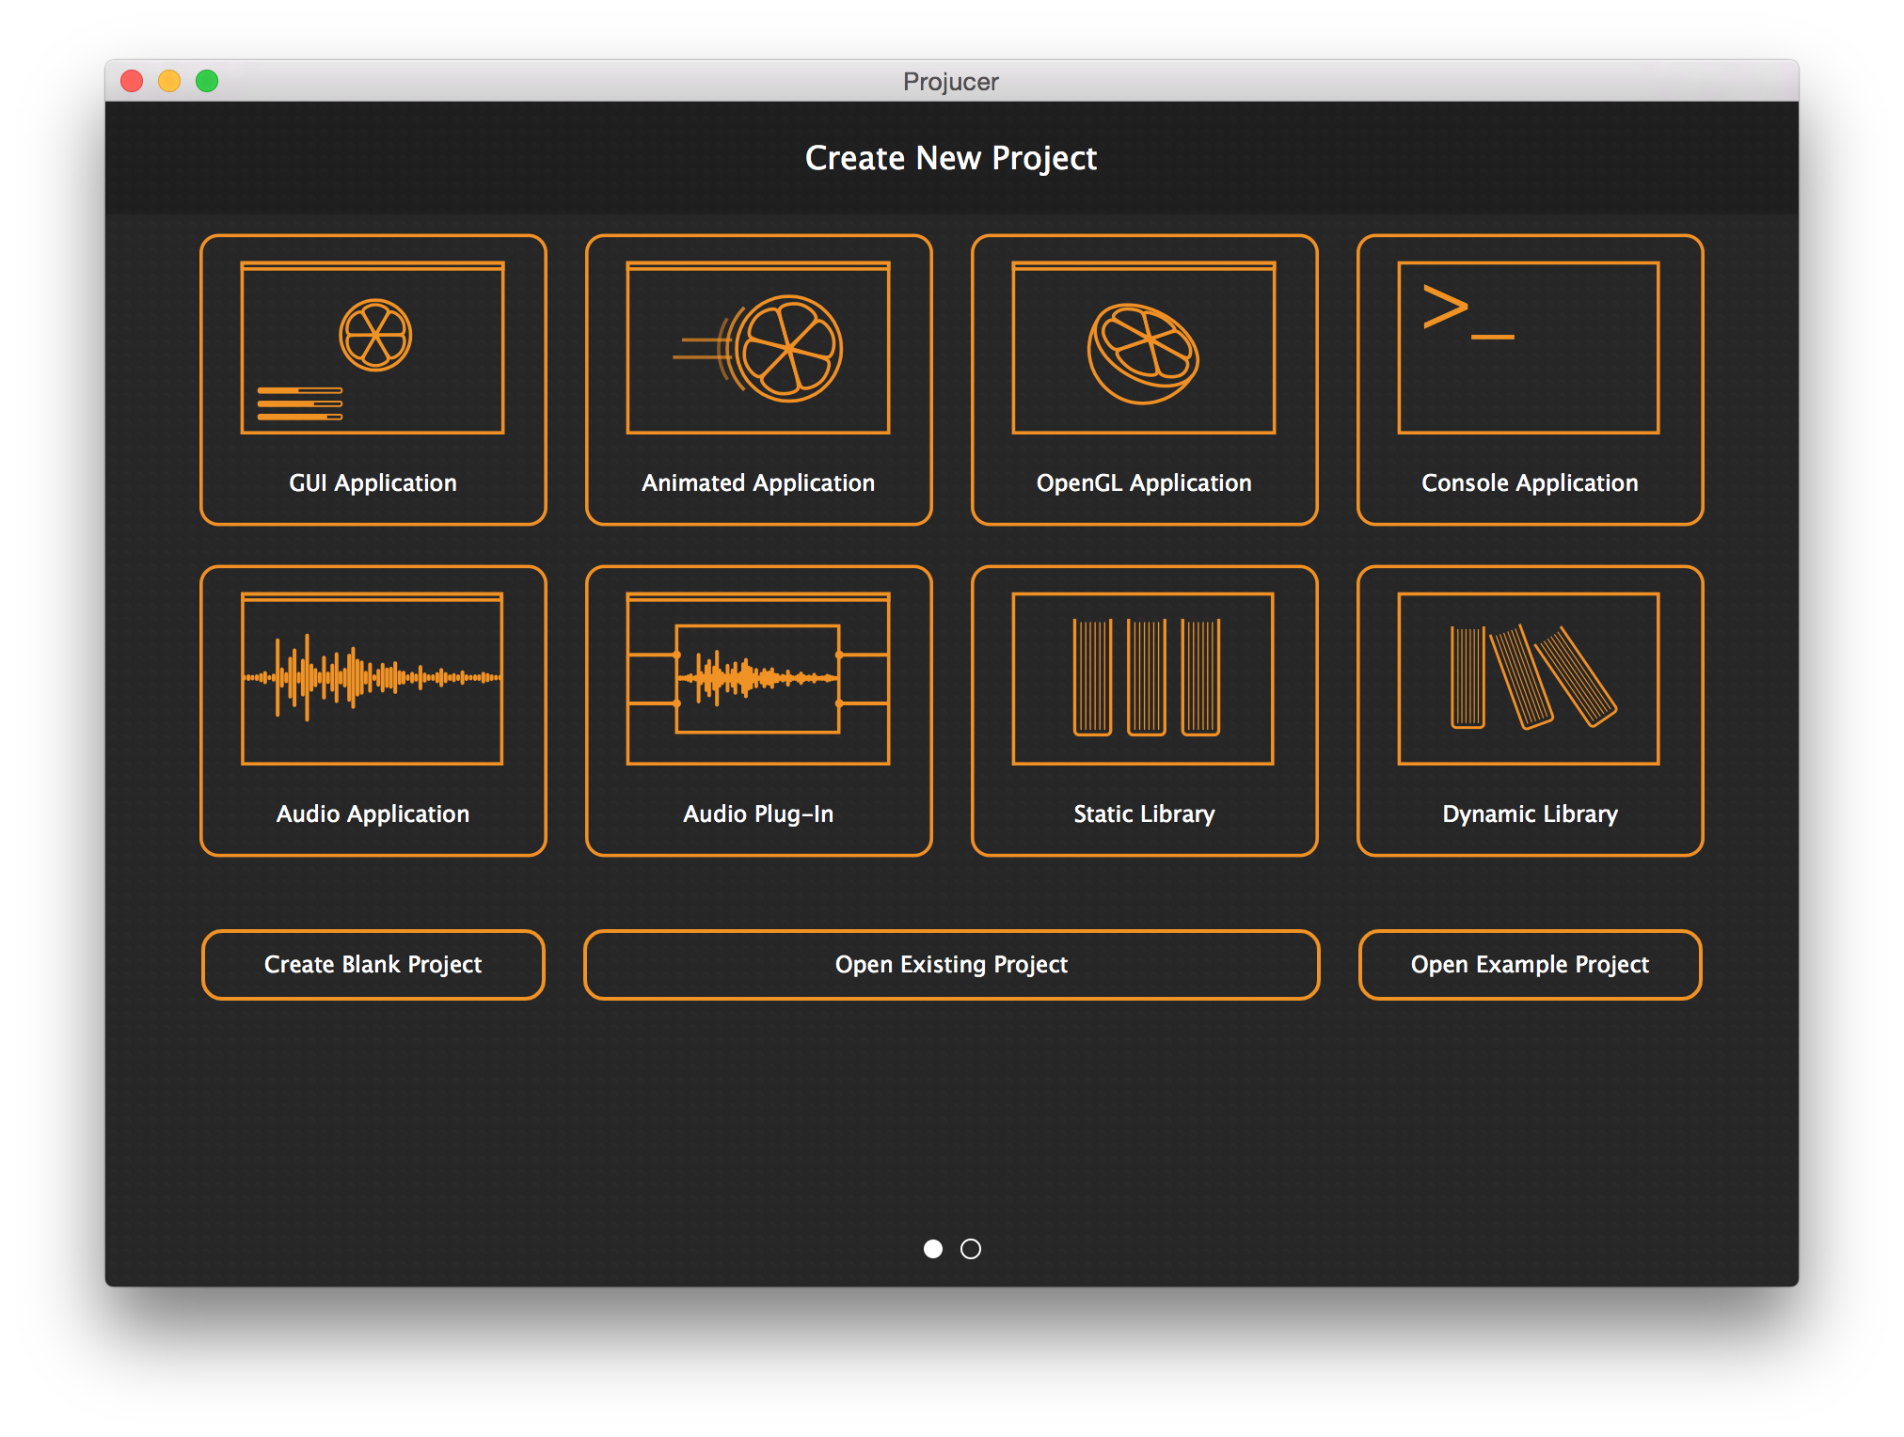The width and height of the screenshot is (1904, 1437).
Task: Select the Dynamic Library tile label
Action: [1530, 814]
